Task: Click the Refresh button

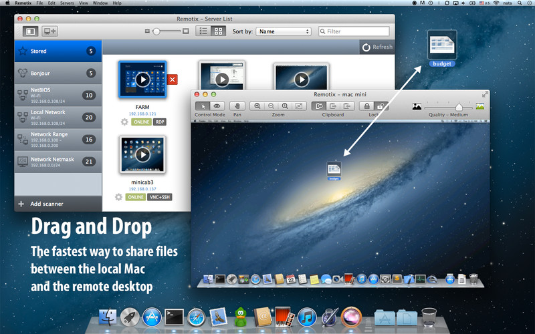Action: (x=377, y=47)
